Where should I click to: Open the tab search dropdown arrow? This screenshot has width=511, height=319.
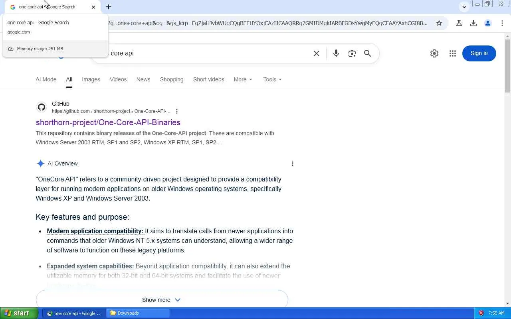pos(464,7)
